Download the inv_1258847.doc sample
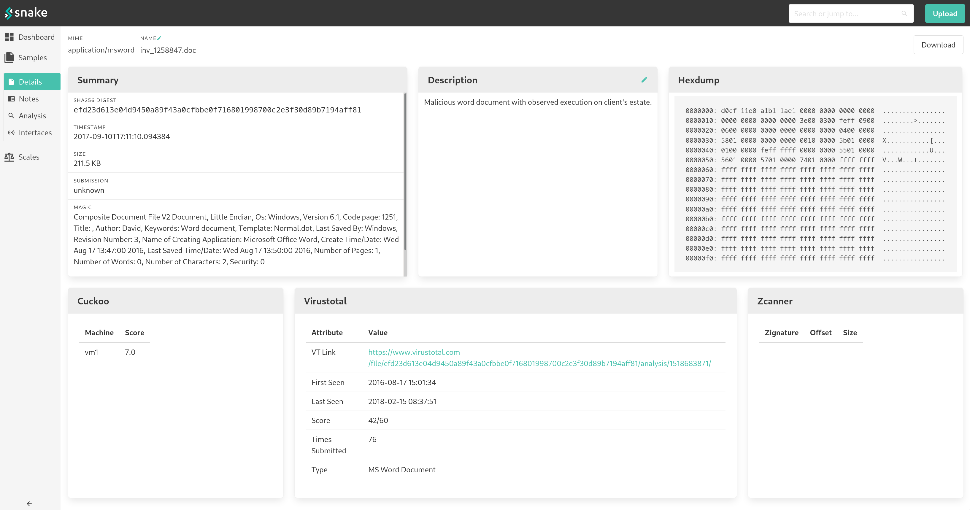Screen dimensions: 970x510 pos(938,45)
